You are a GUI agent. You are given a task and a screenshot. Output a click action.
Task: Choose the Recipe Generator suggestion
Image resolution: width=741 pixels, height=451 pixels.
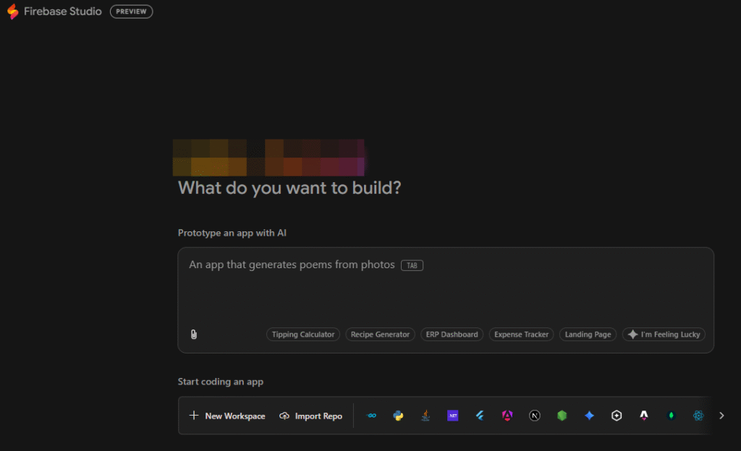coord(380,335)
